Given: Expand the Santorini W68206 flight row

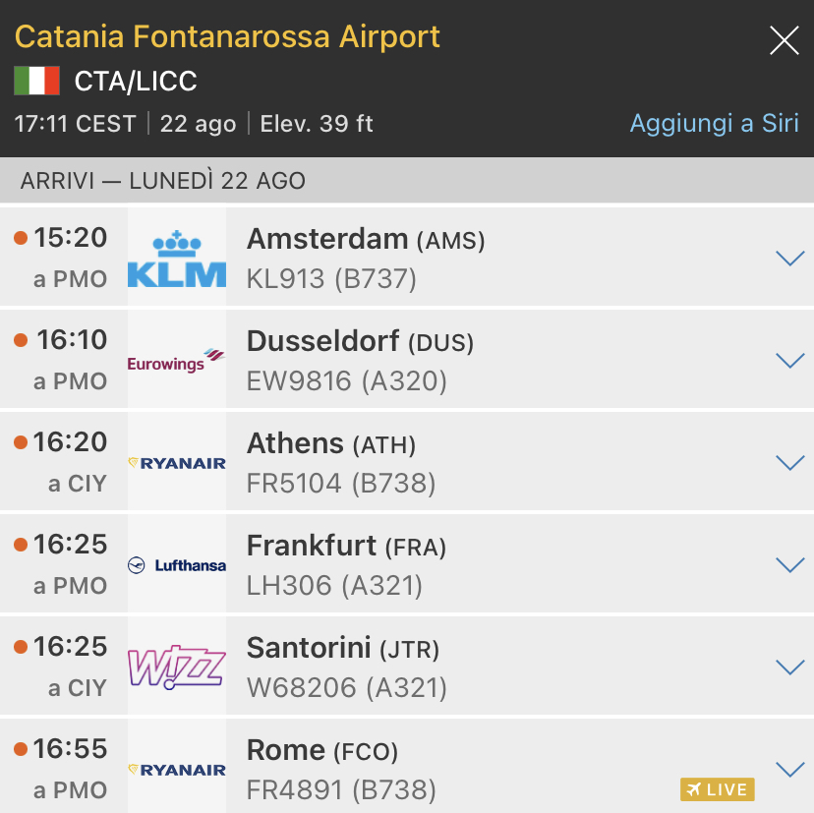Looking at the screenshot, I should click(789, 668).
